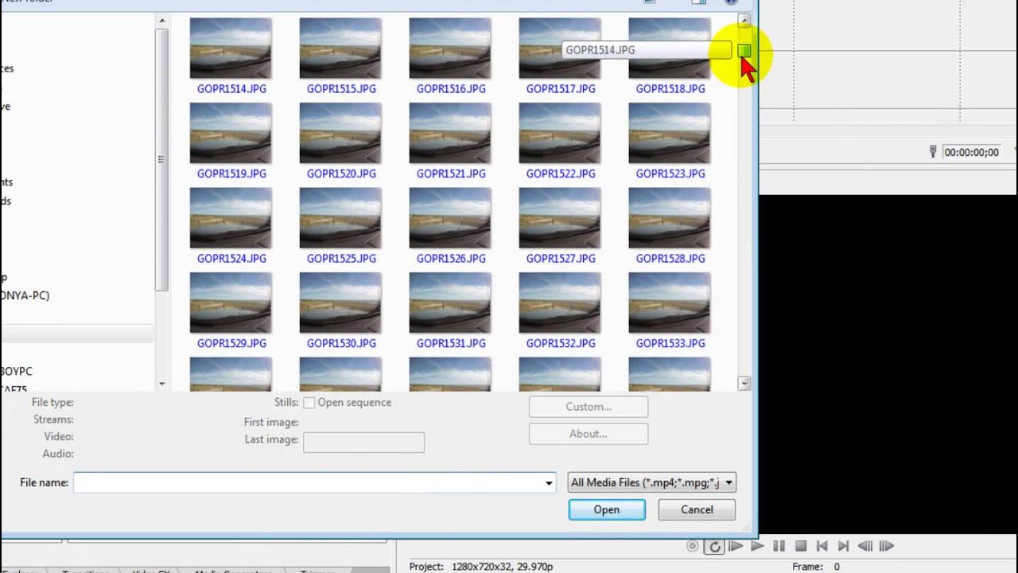Click the Cancel button
This screenshot has width=1018, height=573.
coord(697,509)
